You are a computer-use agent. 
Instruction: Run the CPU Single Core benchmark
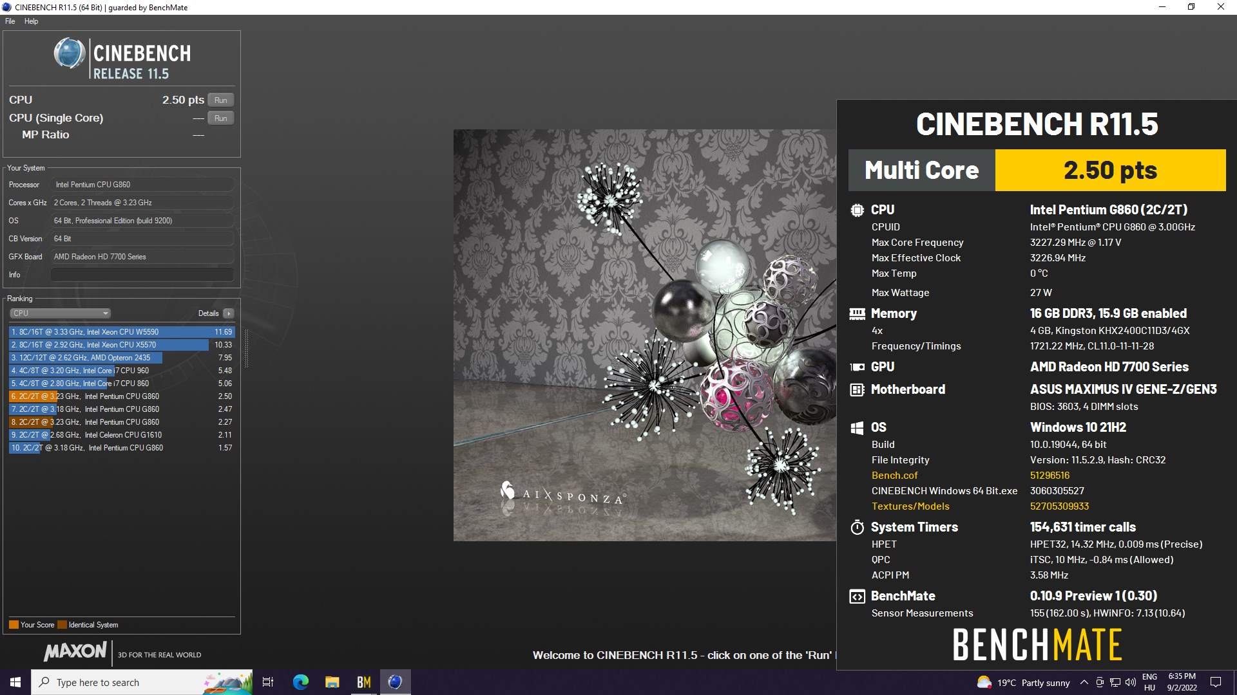(x=221, y=118)
